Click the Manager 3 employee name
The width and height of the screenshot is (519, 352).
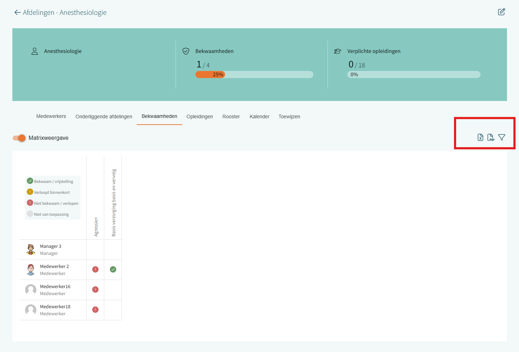pos(51,246)
